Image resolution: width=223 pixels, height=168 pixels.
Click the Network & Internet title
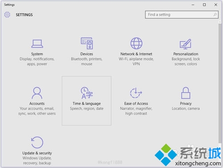tap(136, 54)
